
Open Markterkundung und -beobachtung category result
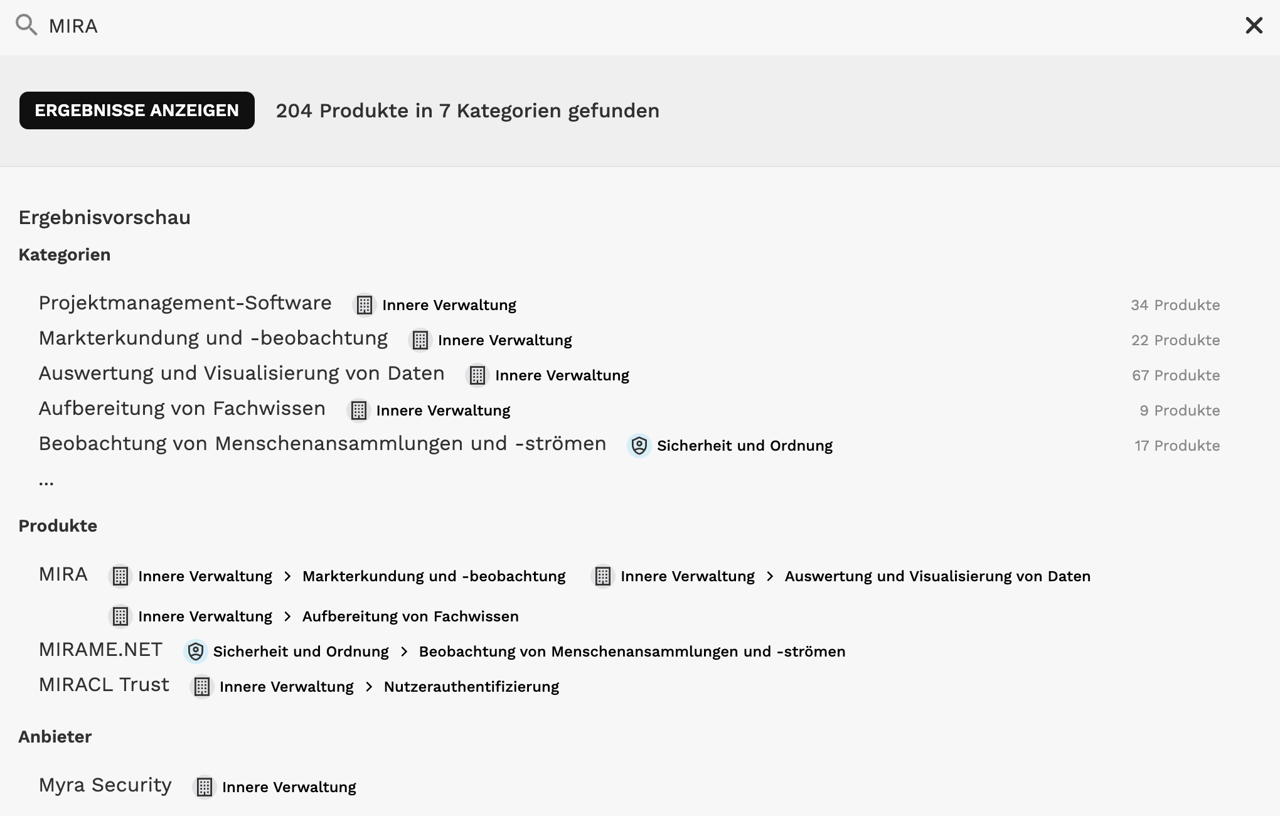pyautogui.click(x=213, y=338)
